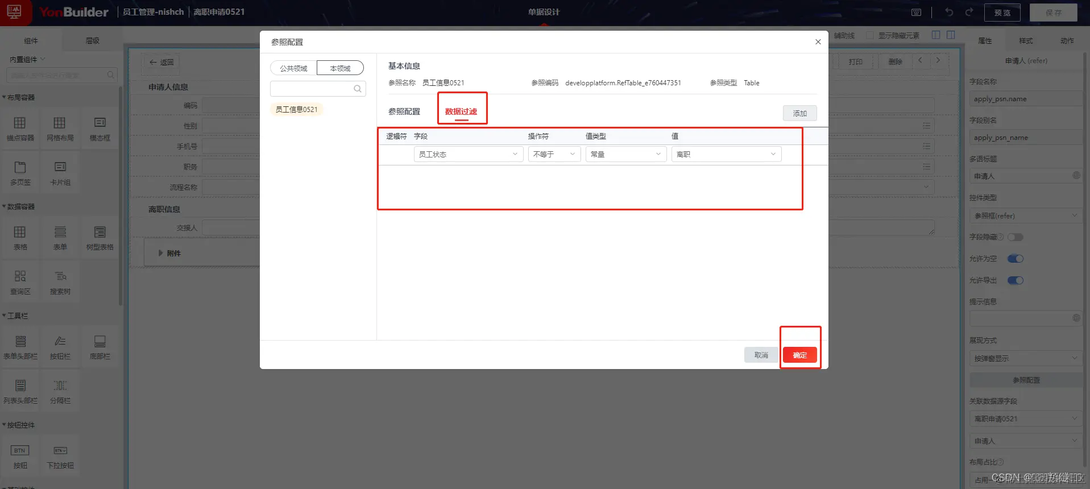This screenshot has width=1090, height=489.
Task: Click the globe icon in 提示信息 field
Action: [x=1076, y=317]
